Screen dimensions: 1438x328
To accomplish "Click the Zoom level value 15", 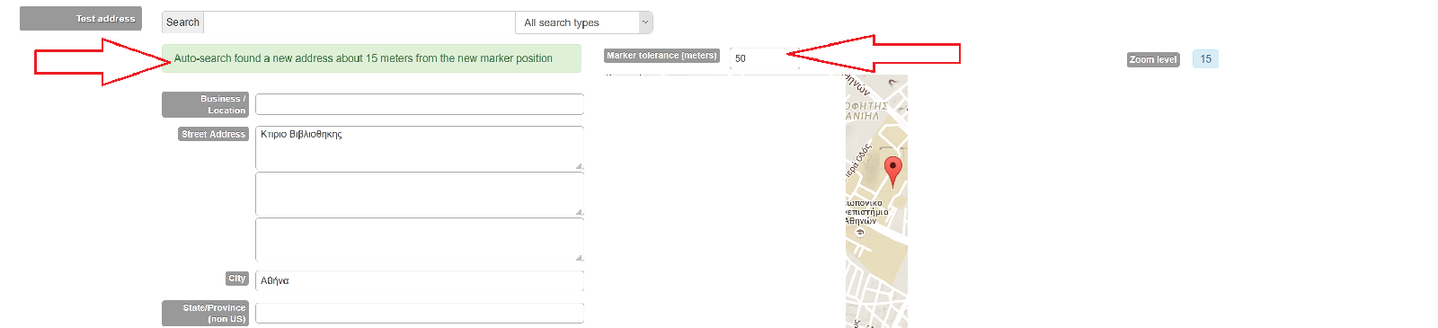I will (1205, 59).
